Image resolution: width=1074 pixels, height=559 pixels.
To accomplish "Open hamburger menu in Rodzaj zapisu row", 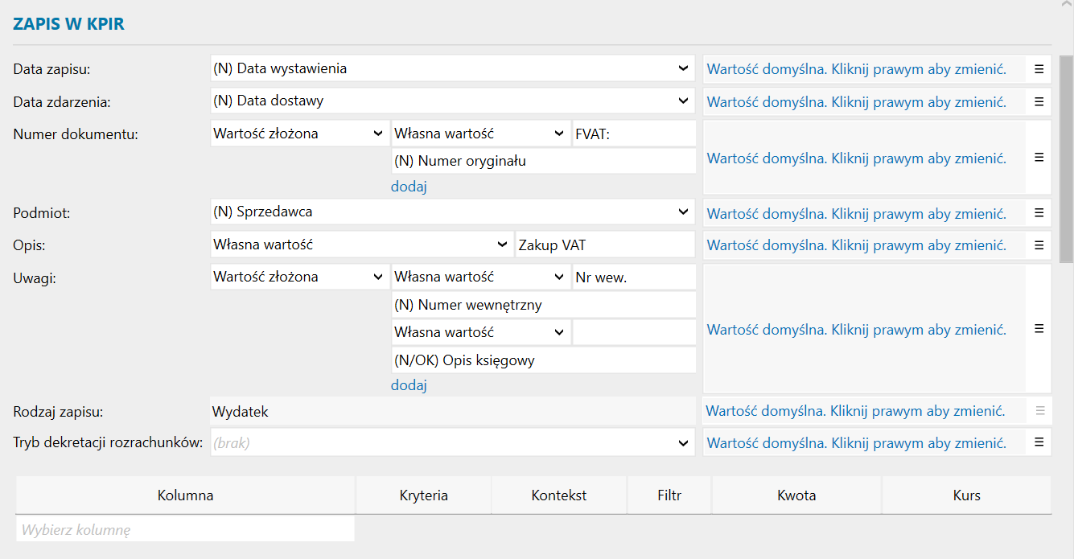I will coord(1039,411).
